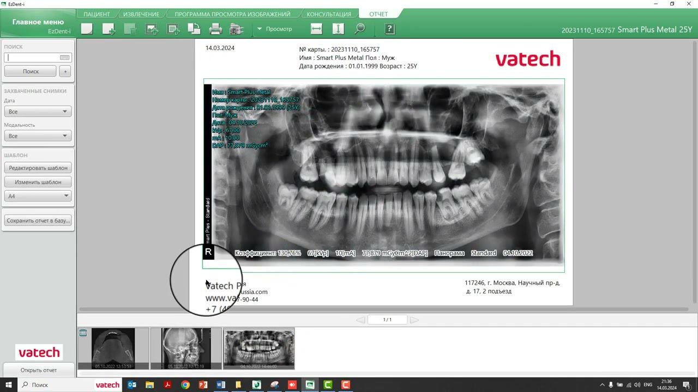Show hidden tray icons chevron
The width and height of the screenshot is (698, 392).
(602, 385)
